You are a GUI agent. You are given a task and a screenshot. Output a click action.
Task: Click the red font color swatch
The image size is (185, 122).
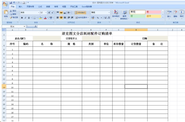[45, 18]
